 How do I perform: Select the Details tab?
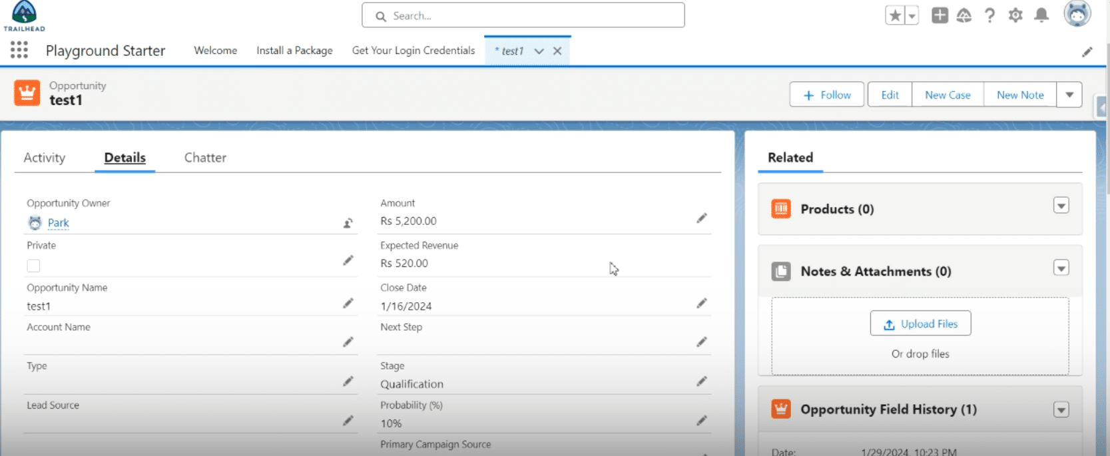(x=125, y=158)
